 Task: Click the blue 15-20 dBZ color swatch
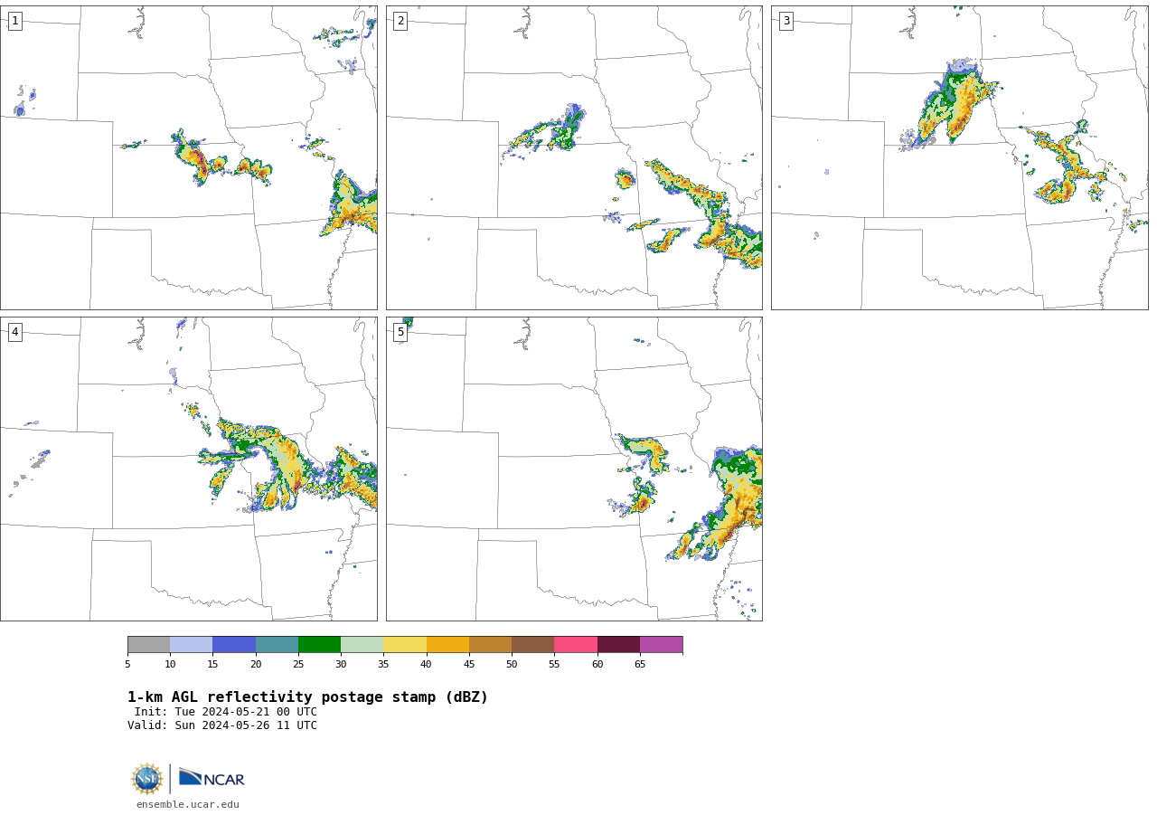pos(234,645)
